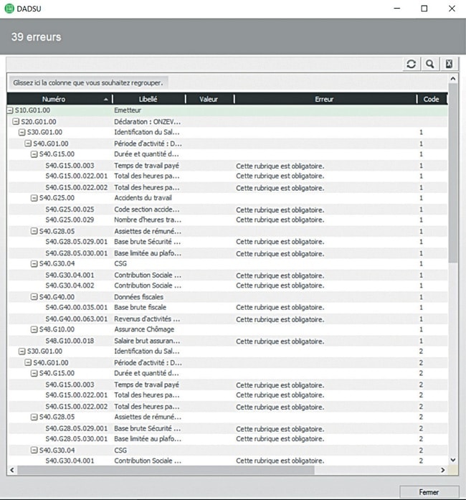Click the error message on the Base brute fiscale row
466x500 pixels.
(280, 308)
